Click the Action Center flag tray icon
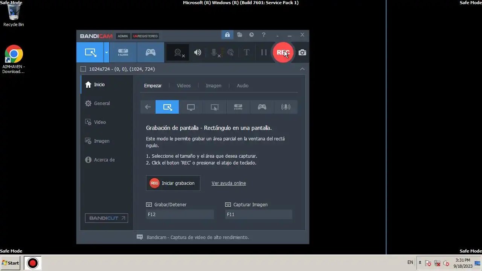This screenshot has height=271, width=482. click(428, 263)
